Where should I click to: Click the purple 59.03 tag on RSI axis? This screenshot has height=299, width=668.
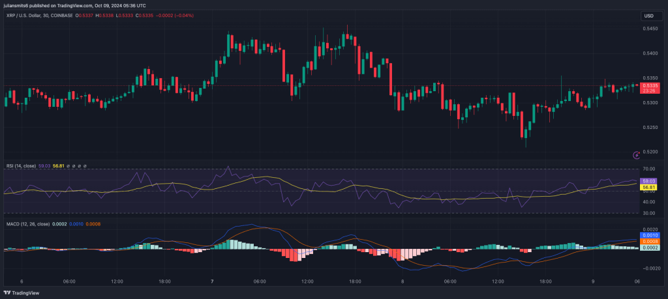pos(648,180)
